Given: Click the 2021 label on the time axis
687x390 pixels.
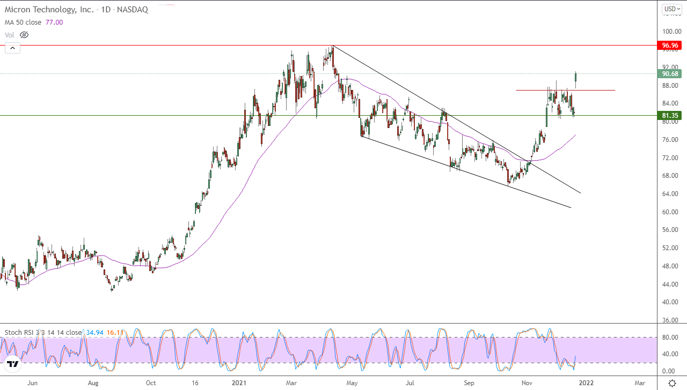Looking at the screenshot, I should (239, 383).
